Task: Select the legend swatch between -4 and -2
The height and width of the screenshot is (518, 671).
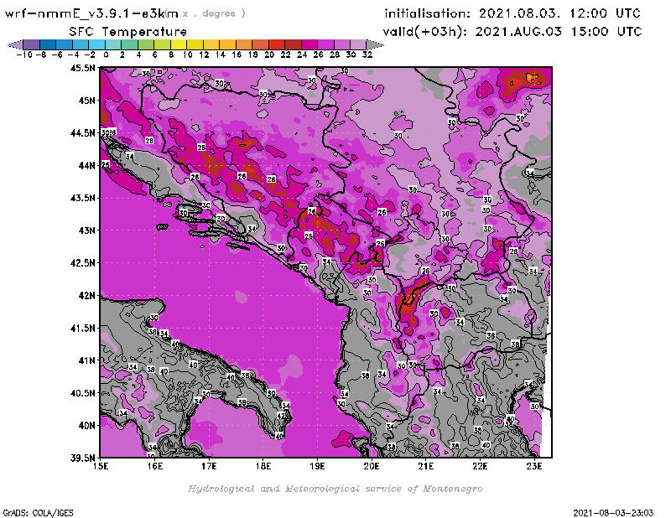Action: [81, 45]
